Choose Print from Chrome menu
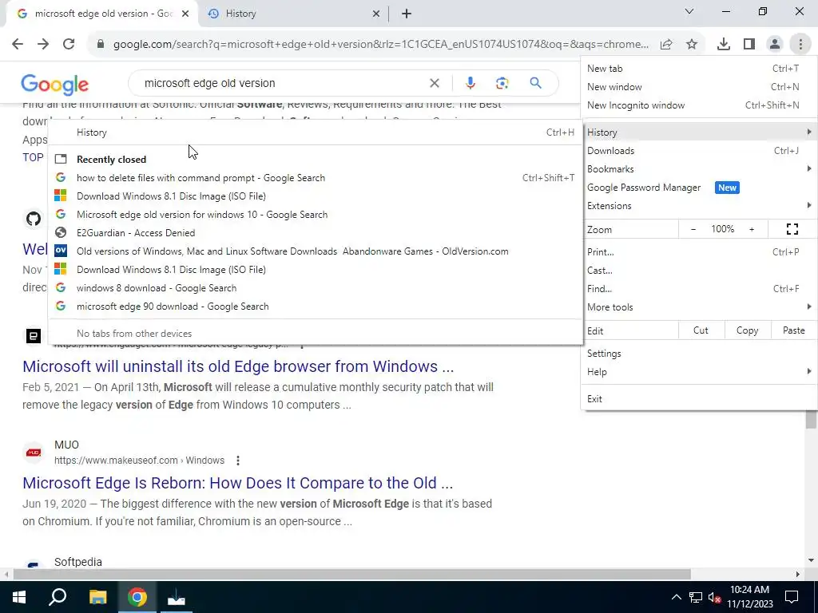Image resolution: width=818 pixels, height=613 pixels. click(699, 251)
